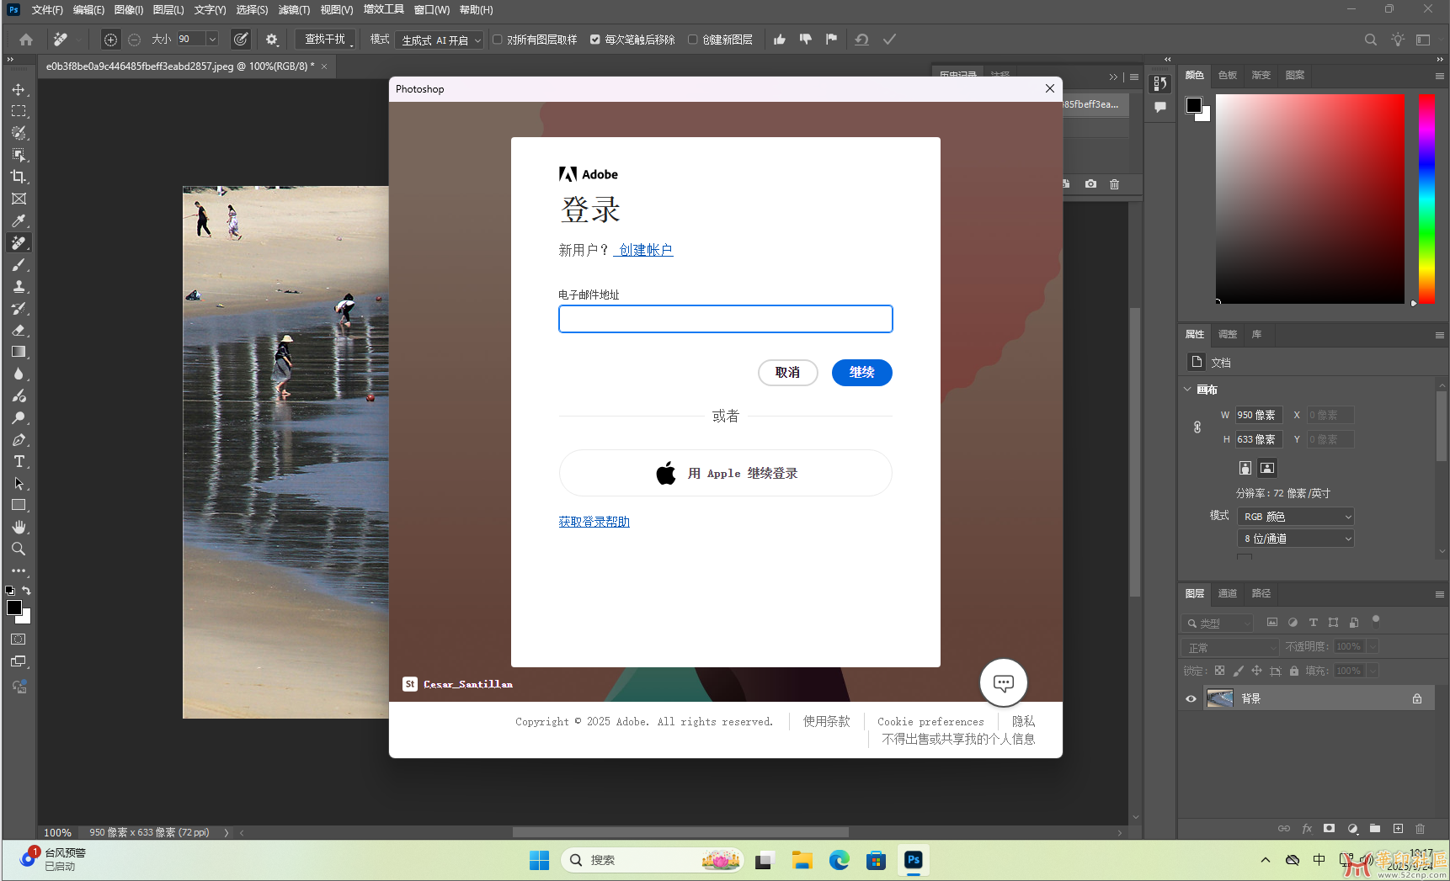The height and width of the screenshot is (881, 1450).
Task: Hide the 背景 layer eye icon
Action: 1191,698
